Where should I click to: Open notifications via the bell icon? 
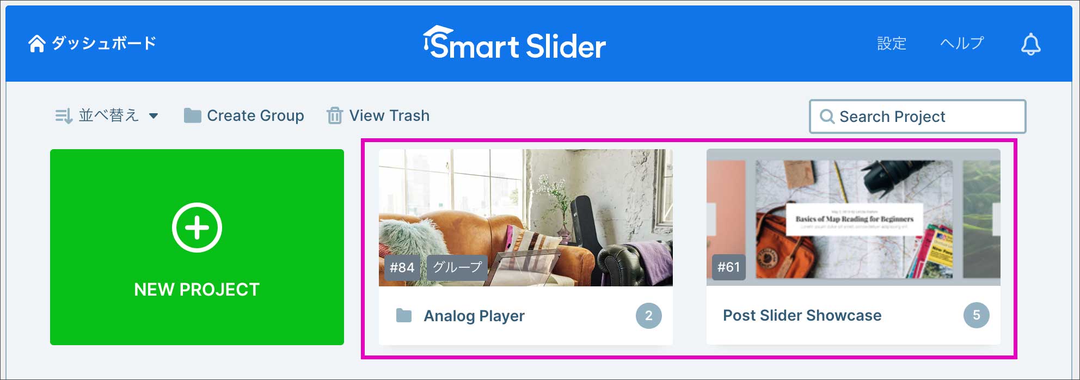point(1030,44)
